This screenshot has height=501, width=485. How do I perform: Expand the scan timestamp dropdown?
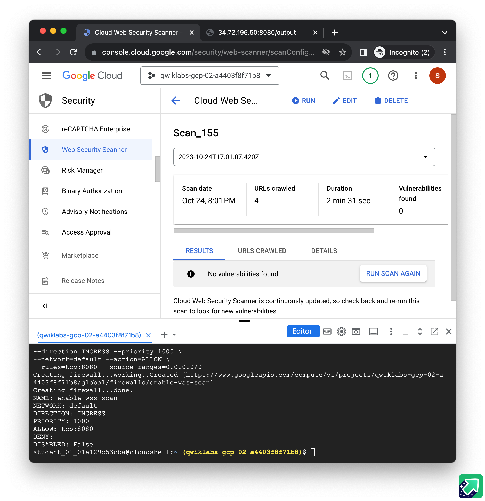[x=304, y=157]
